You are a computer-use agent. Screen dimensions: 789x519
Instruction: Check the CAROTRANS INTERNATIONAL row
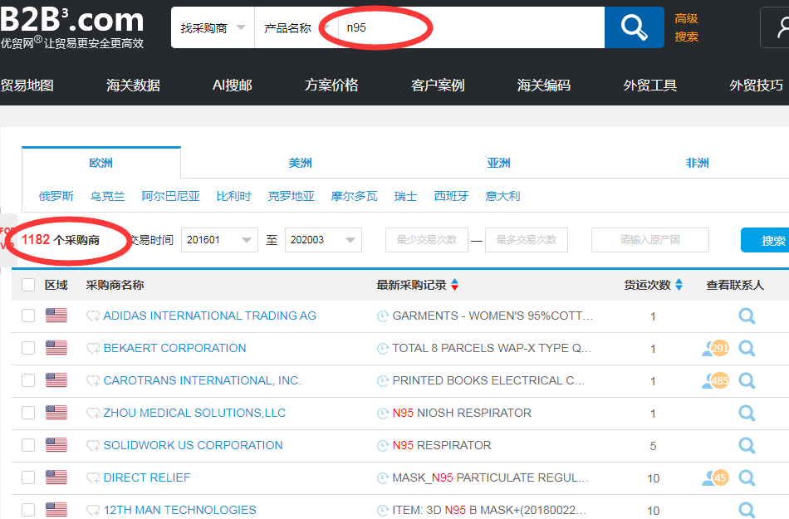[28, 380]
